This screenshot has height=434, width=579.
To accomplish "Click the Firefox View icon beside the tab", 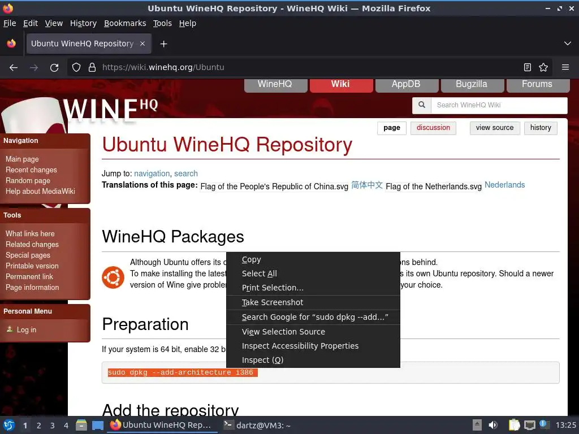I will click(x=11, y=44).
